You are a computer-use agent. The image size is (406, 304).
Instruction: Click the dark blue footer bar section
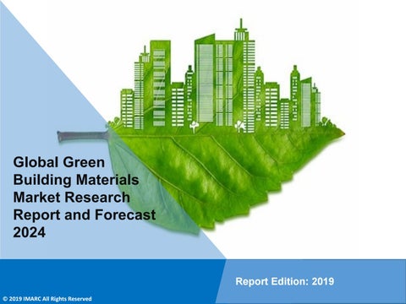pyautogui.click(x=110, y=277)
